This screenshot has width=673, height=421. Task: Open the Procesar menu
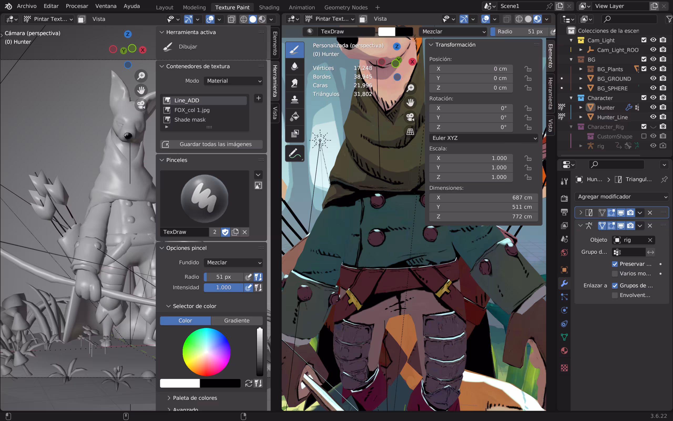pyautogui.click(x=77, y=6)
